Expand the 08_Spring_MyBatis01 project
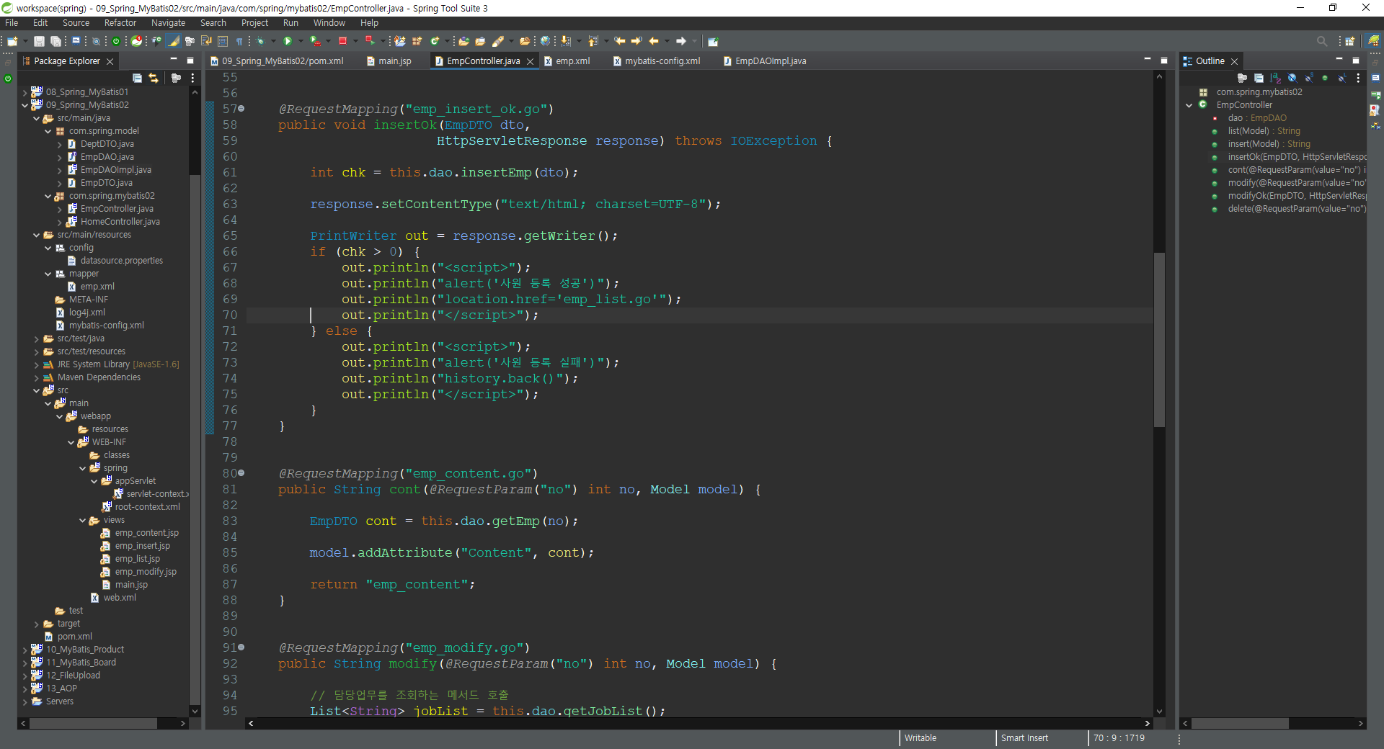 point(25,92)
